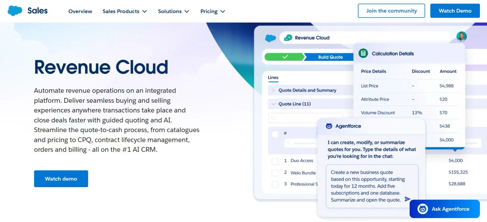Click the '$28,688' amount
The width and height of the screenshot is (487, 222).
pyautogui.click(x=457, y=184)
